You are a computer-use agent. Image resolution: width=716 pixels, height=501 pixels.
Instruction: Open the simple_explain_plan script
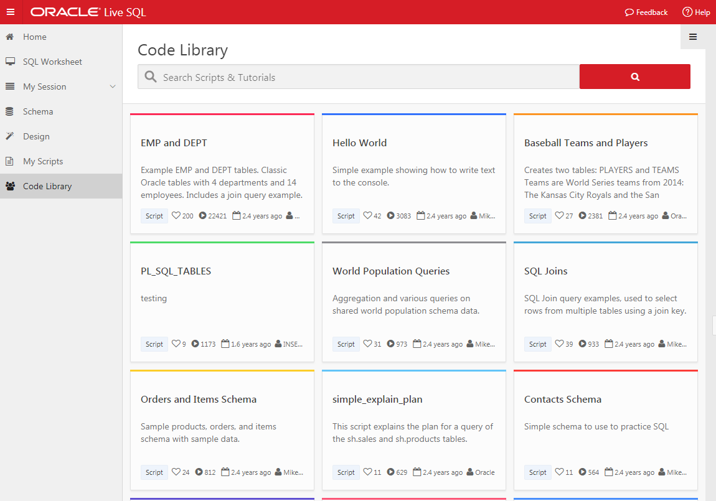(x=377, y=400)
